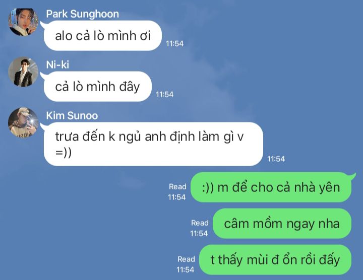Viewport: 363px width, 280px height.
Task: Select the Ni-ki sender name
Action: [x=57, y=65]
